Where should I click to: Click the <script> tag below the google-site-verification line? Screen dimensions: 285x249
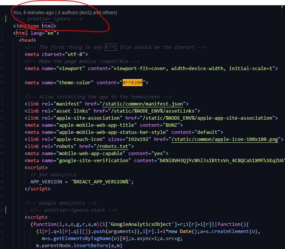(36, 168)
